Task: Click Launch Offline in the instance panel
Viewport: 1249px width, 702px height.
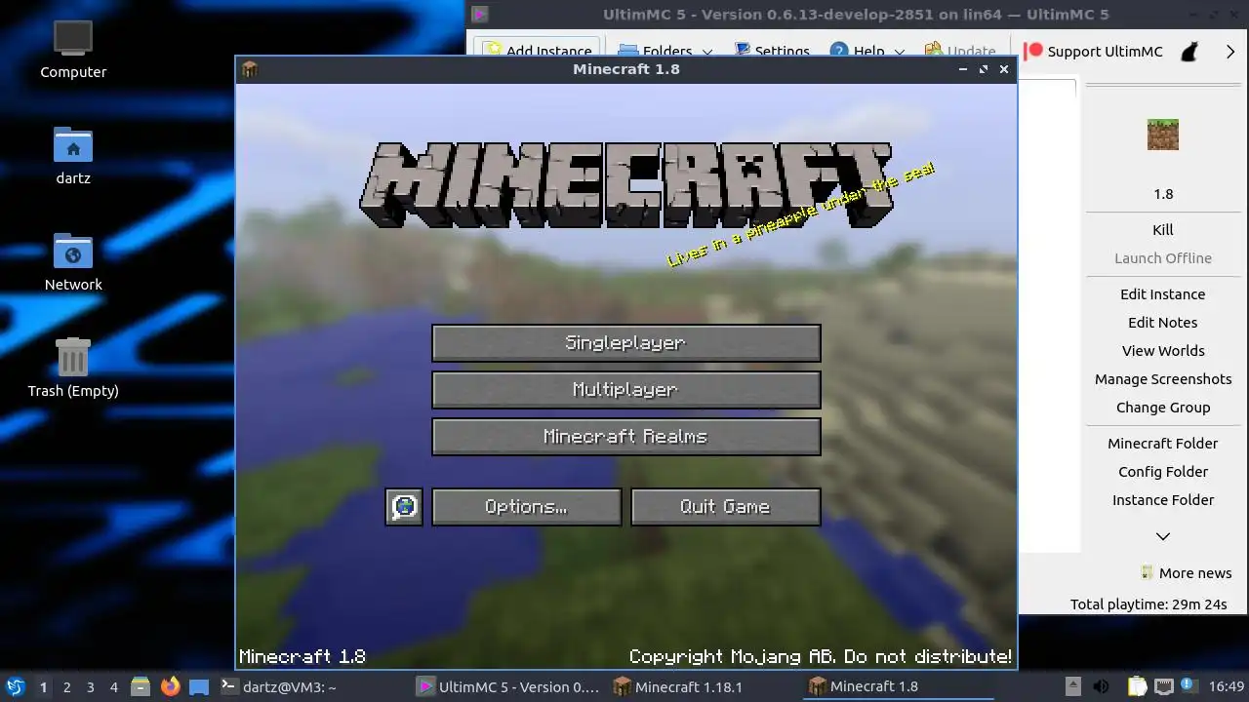Action: click(1163, 258)
